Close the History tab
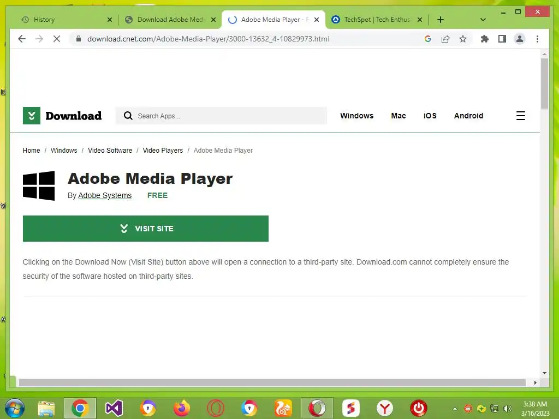This screenshot has width=559, height=419. pos(109,20)
